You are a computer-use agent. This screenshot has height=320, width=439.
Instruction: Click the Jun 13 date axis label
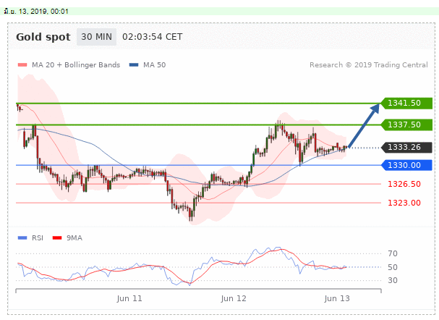[337, 299]
